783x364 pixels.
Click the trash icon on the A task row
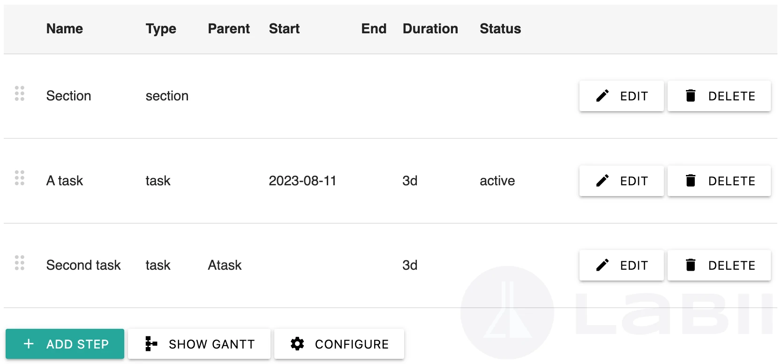691,181
